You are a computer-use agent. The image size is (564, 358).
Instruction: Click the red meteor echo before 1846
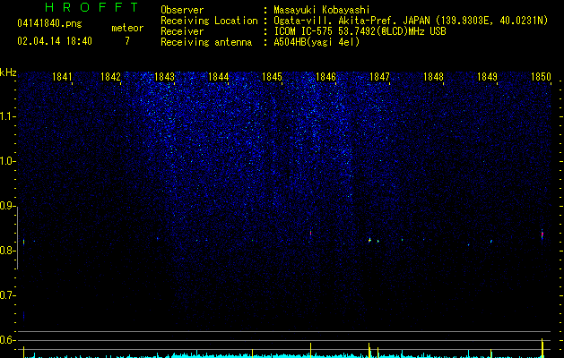[x=310, y=233]
